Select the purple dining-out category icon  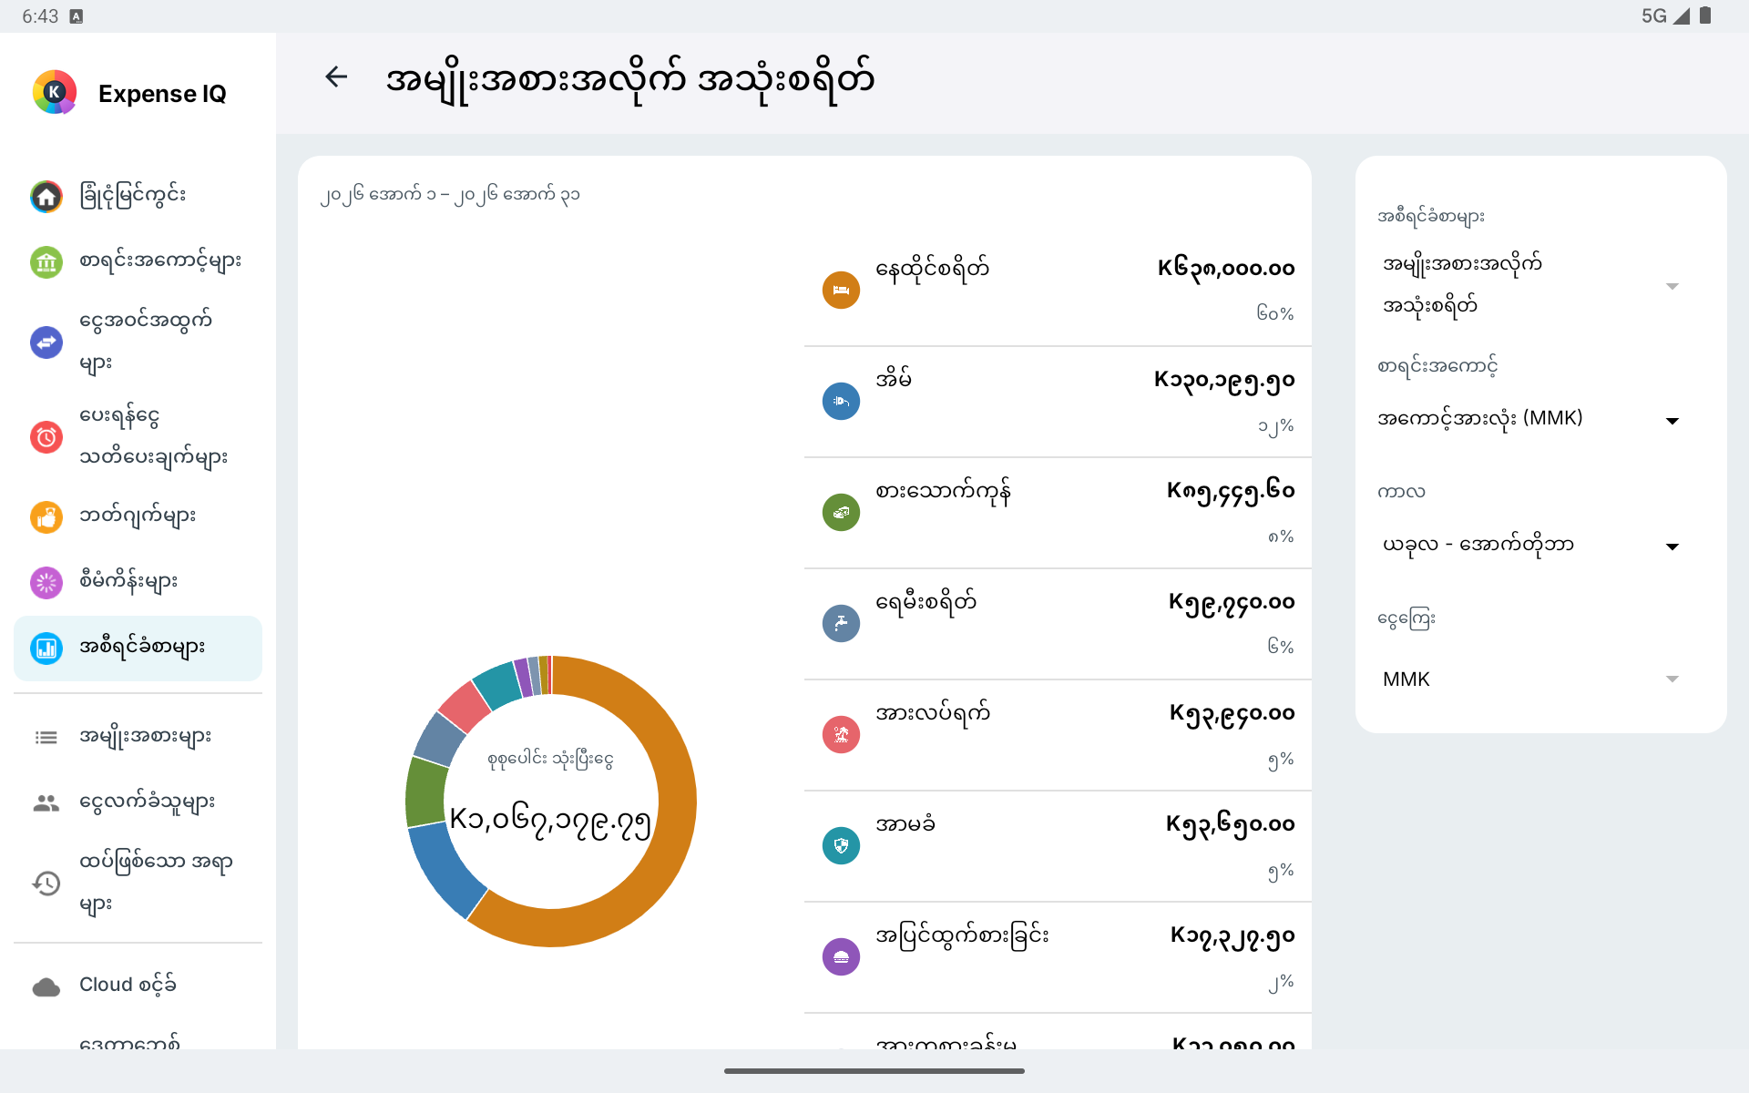point(841,957)
